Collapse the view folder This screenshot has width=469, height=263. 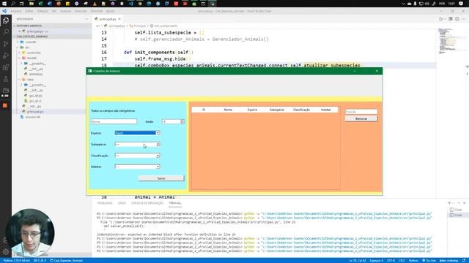coord(31,80)
